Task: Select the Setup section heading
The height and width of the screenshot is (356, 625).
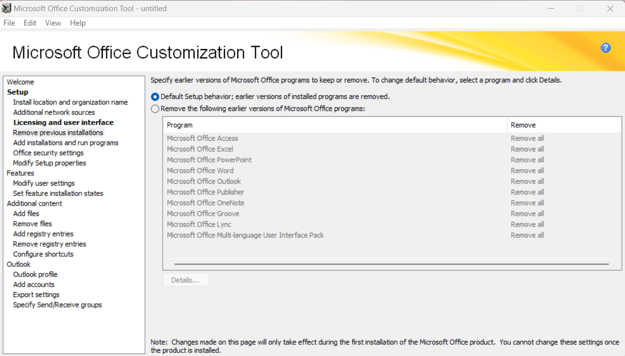Action: tap(17, 92)
